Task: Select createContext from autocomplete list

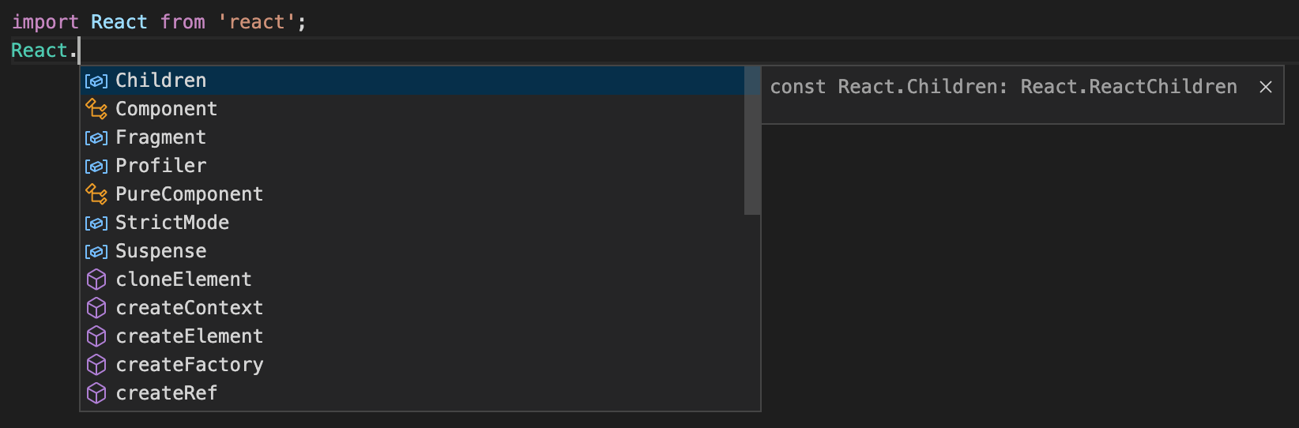Action: tap(190, 308)
